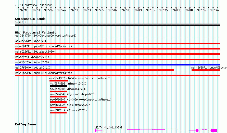Click the black nsv5870892 variant bar
Image resolution: width=227 pixels, height=133 pixels.
[58, 86]
